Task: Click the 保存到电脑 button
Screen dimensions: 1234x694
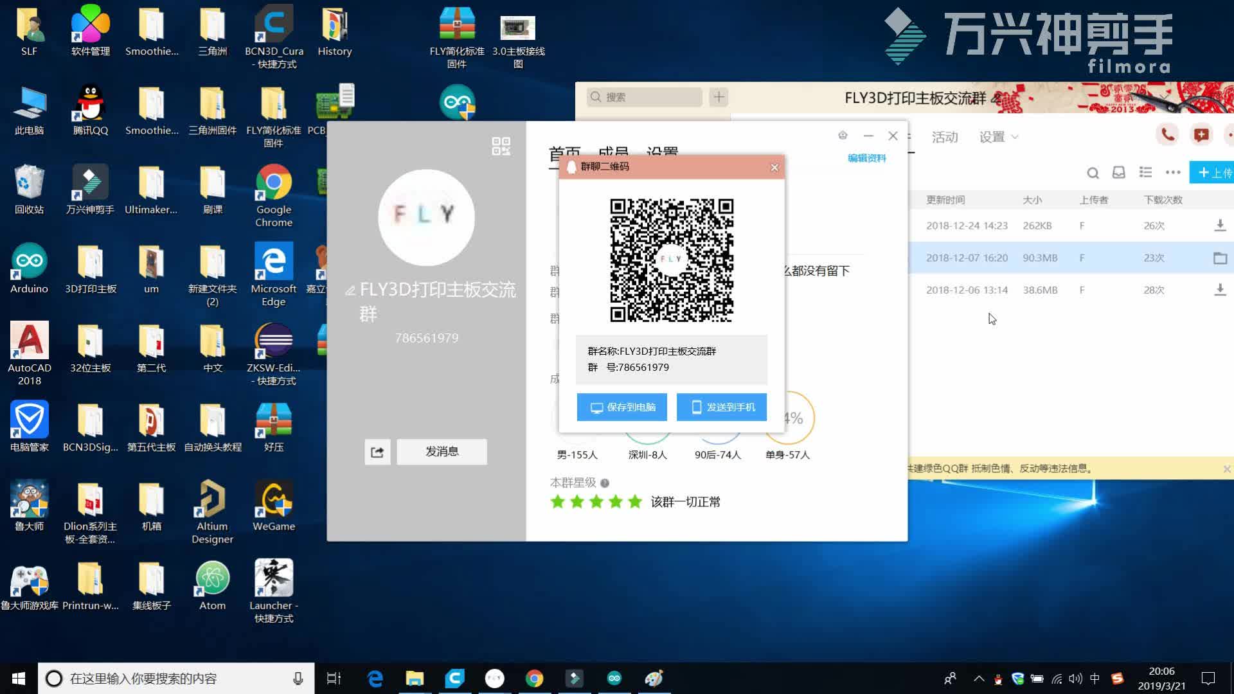Action: 621,407
